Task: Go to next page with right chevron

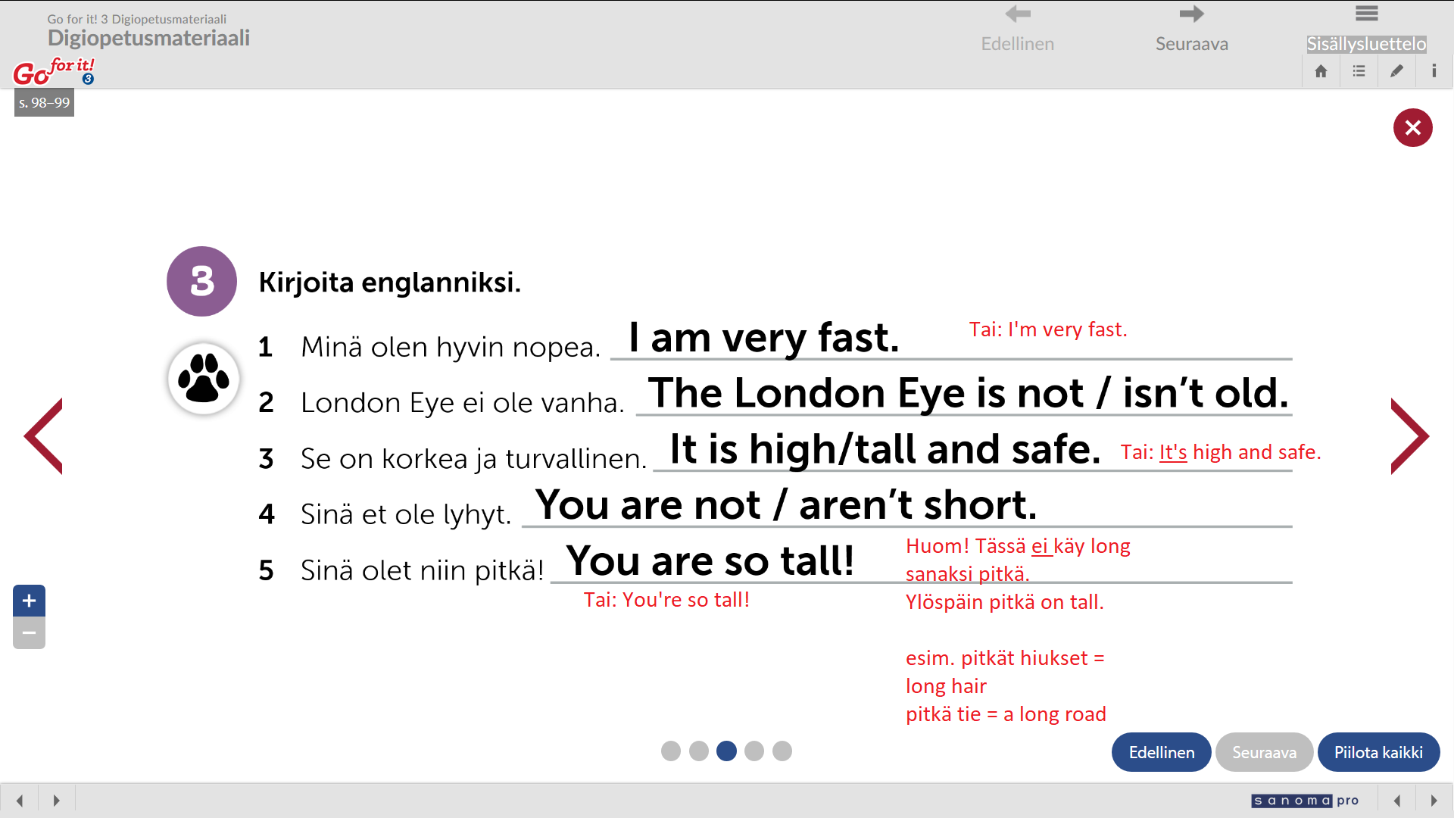Action: coord(1409,436)
